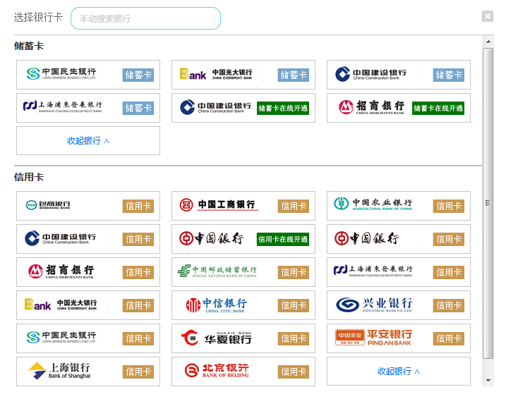
Task: Collapse the credit card bank list
Action: 399,372
